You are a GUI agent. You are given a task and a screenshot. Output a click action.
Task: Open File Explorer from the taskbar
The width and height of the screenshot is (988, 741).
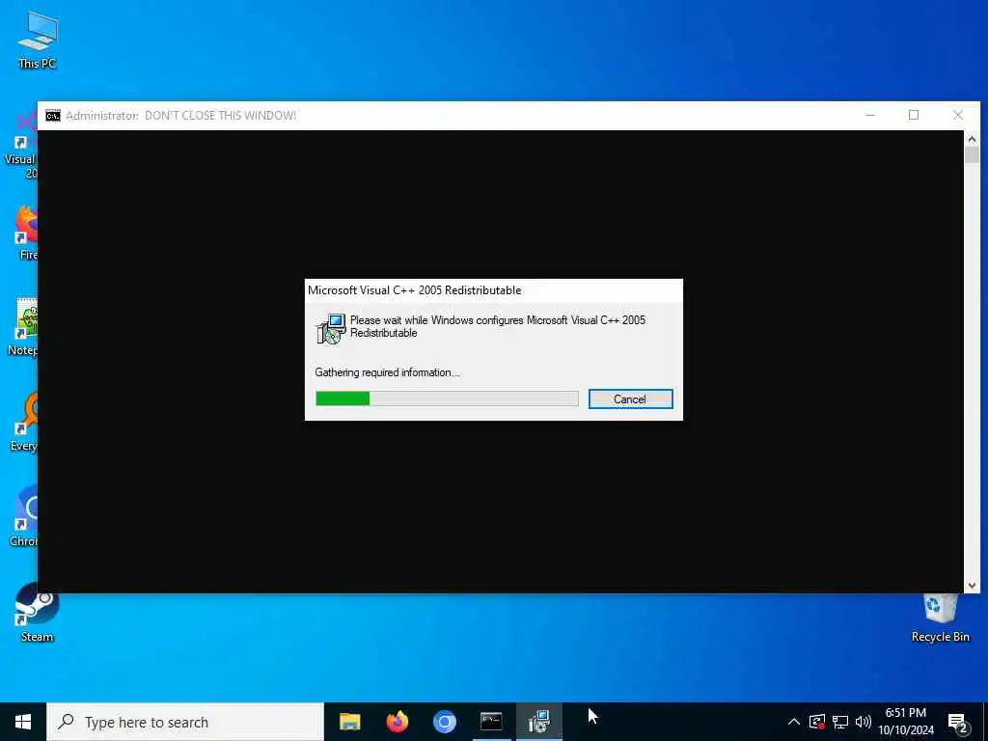point(349,722)
